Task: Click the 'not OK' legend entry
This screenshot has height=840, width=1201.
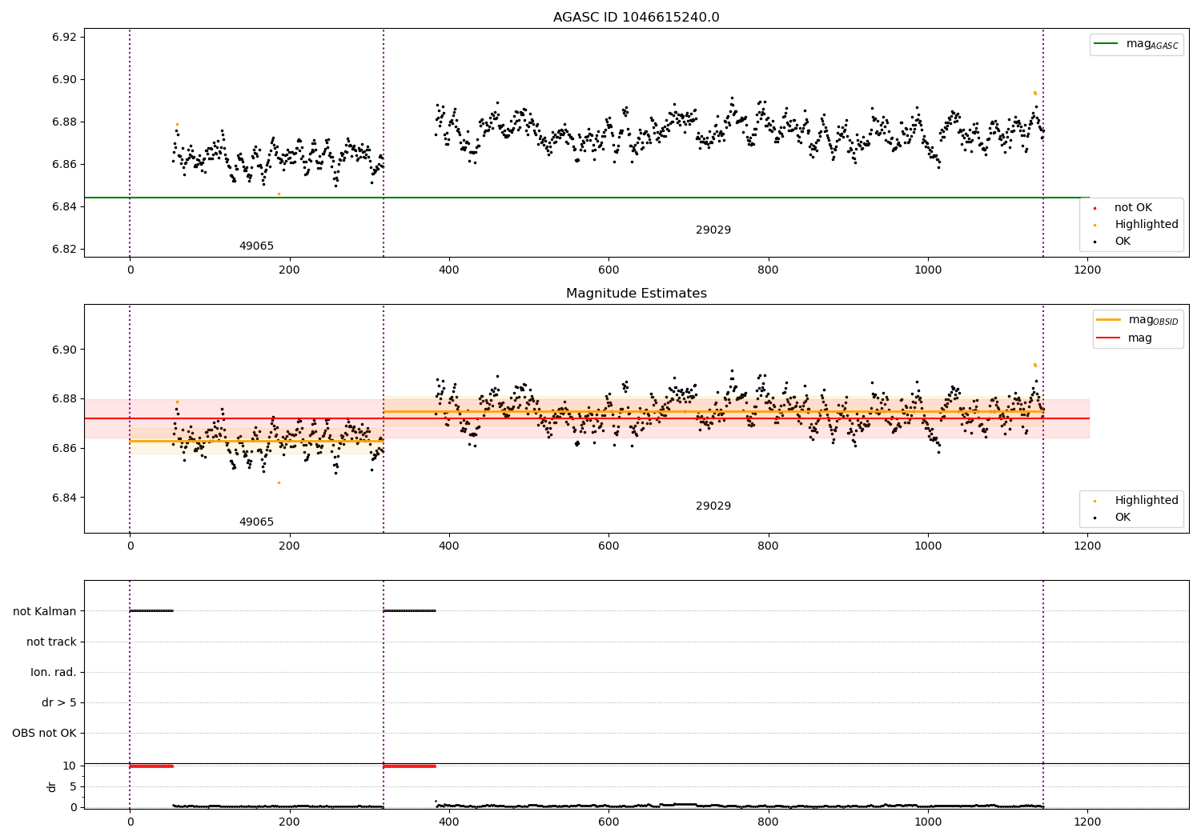Action: click(x=1133, y=208)
